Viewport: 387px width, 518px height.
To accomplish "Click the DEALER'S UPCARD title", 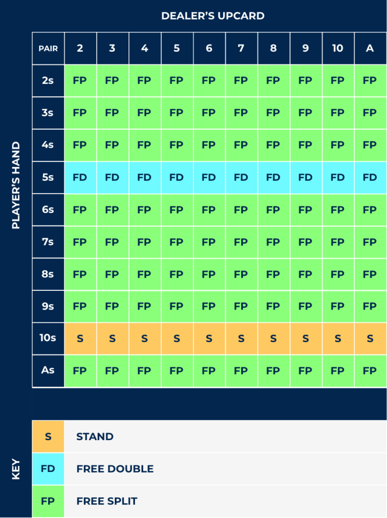I will pos(213,16).
